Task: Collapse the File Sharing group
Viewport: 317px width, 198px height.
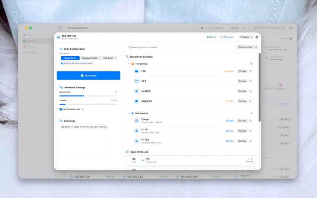Action: click(129, 64)
